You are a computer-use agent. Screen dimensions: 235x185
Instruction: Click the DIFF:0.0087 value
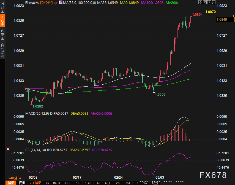59,114
